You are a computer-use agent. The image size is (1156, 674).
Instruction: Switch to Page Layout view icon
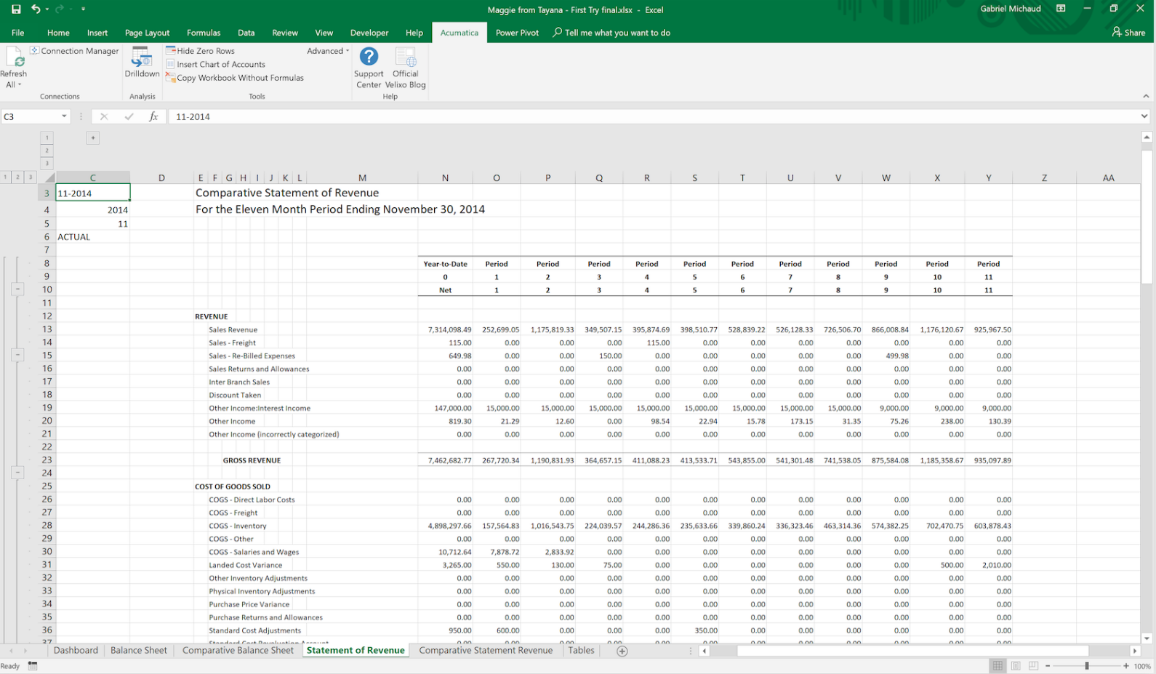[1016, 666]
